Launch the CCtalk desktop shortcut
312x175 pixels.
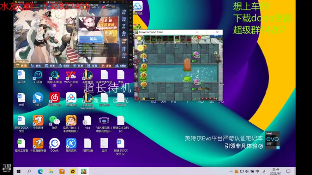pos(55,145)
